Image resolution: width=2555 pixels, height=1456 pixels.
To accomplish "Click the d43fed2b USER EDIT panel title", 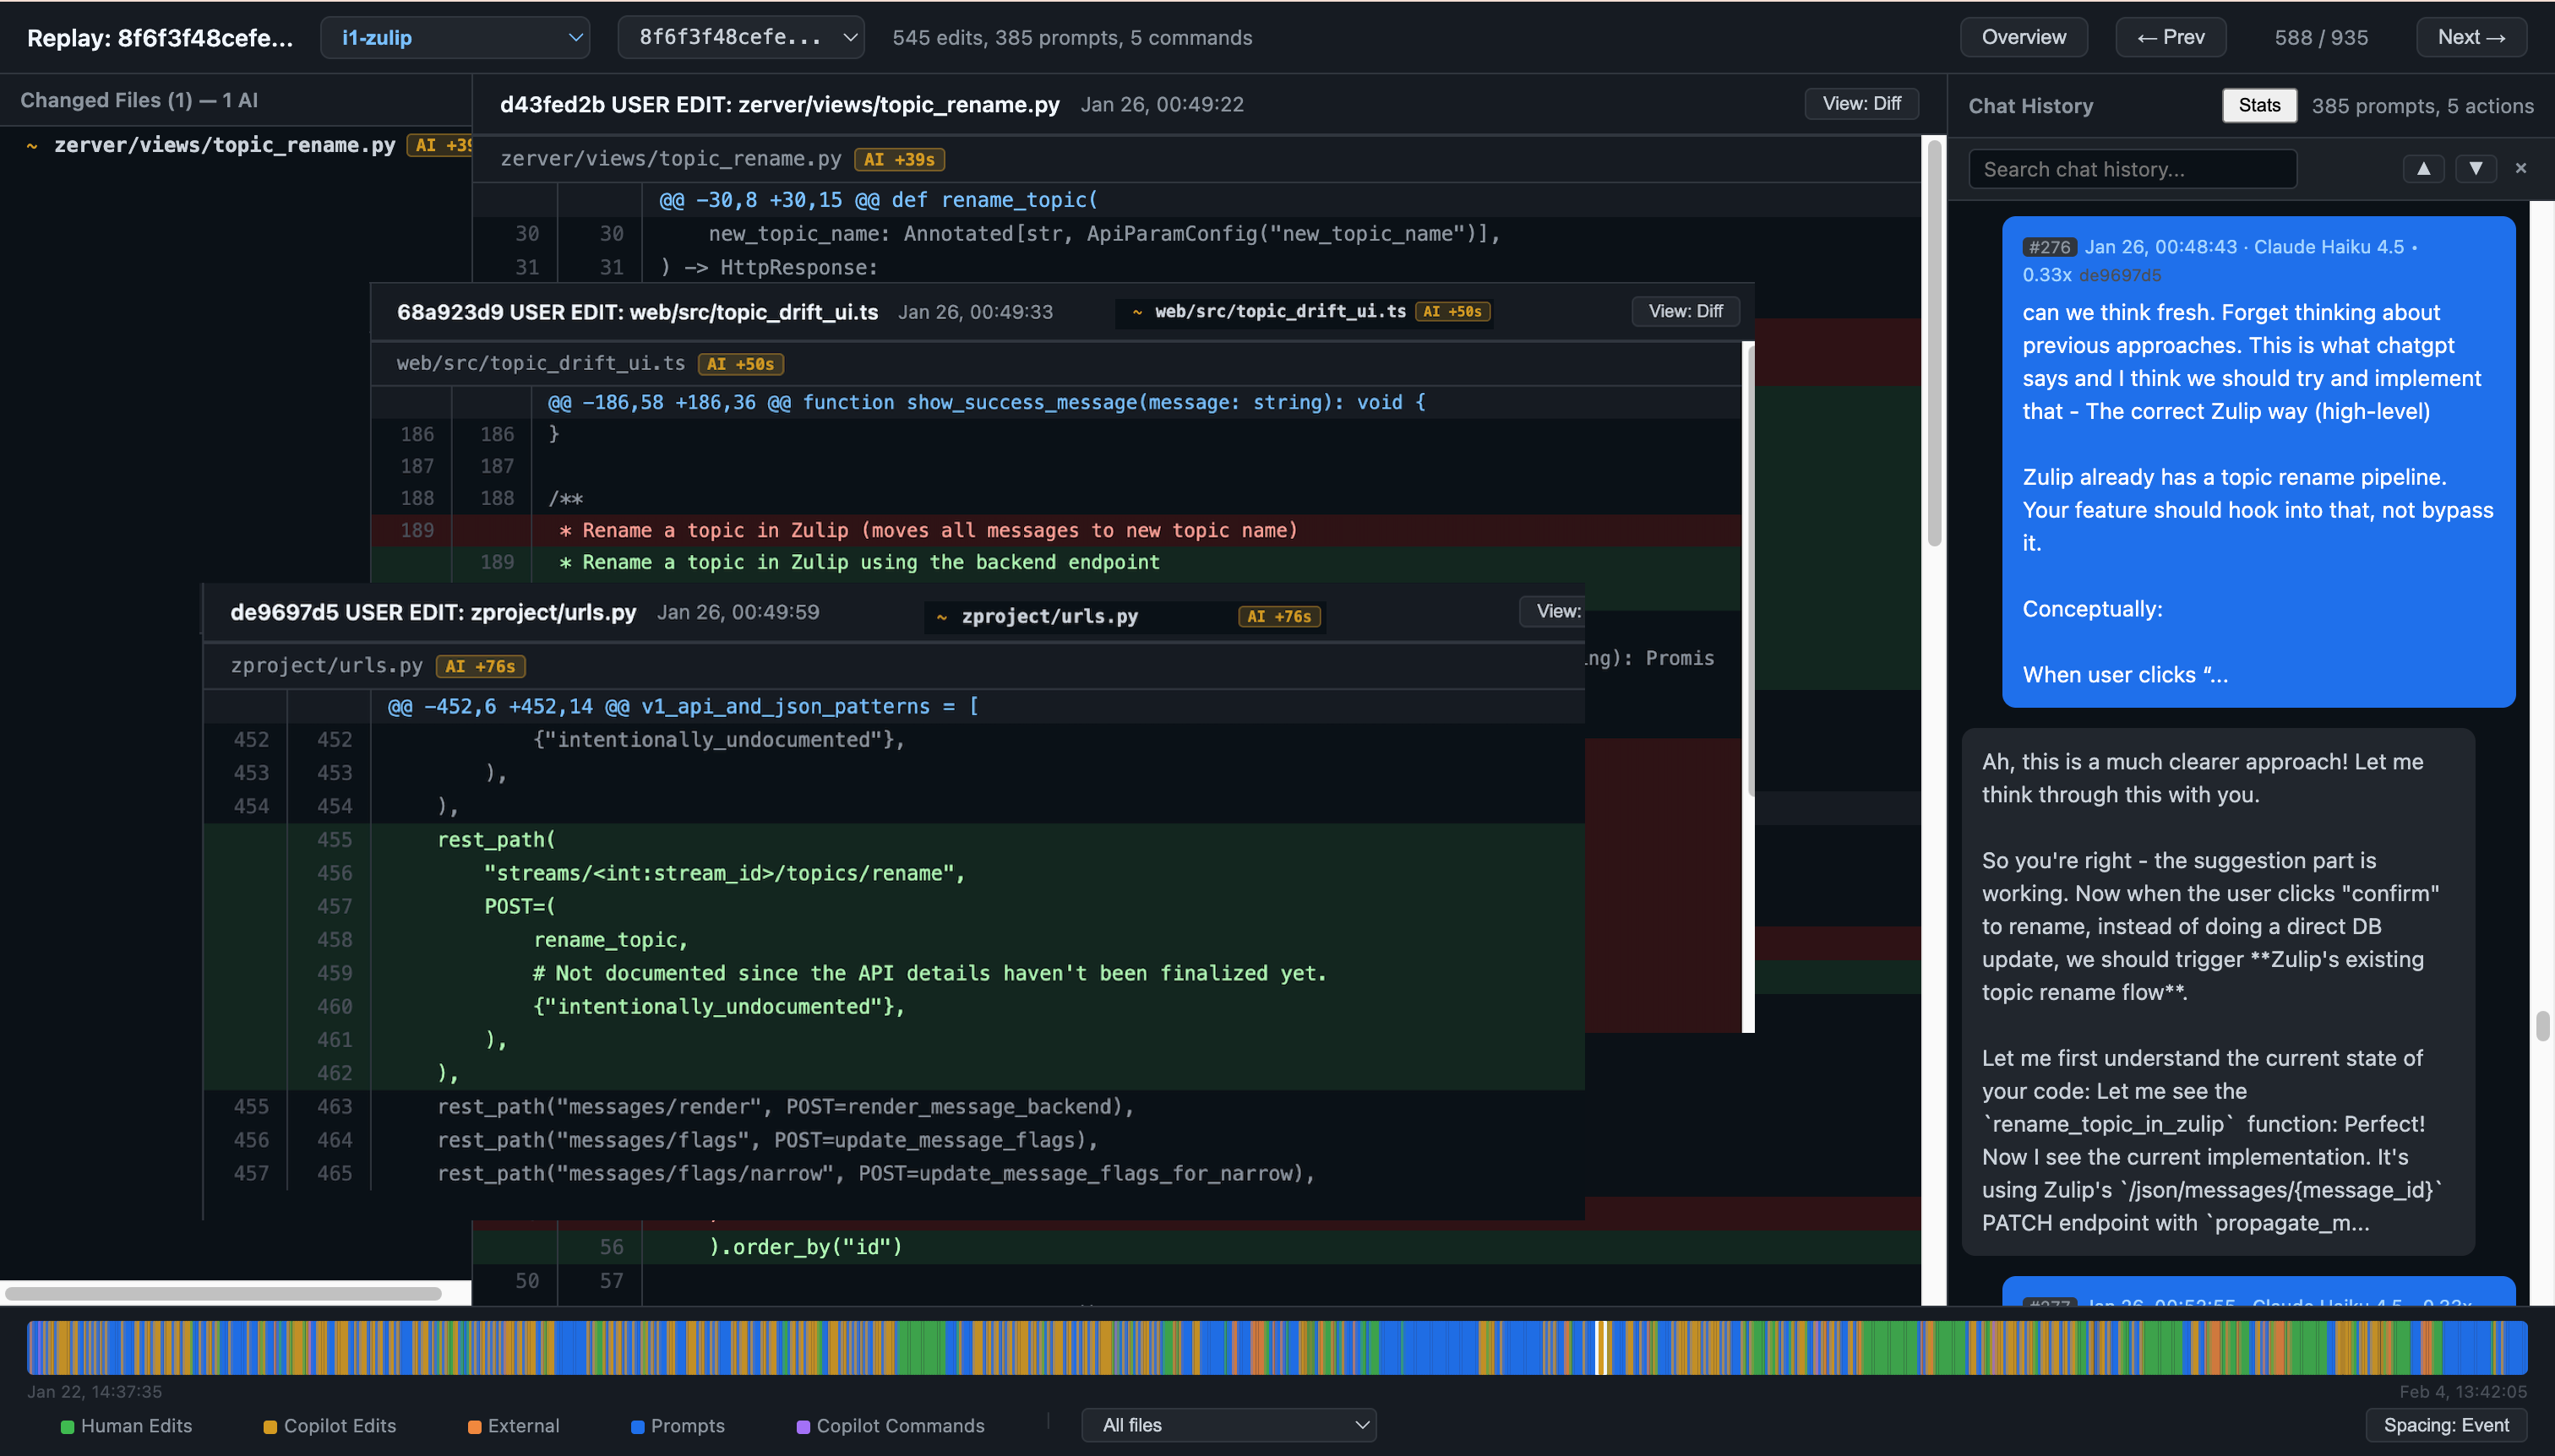I will click(x=779, y=104).
